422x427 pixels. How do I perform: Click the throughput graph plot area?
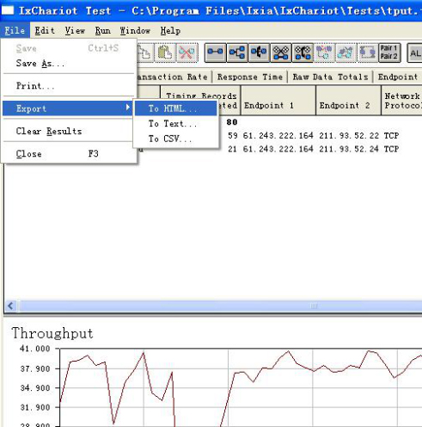241,387
